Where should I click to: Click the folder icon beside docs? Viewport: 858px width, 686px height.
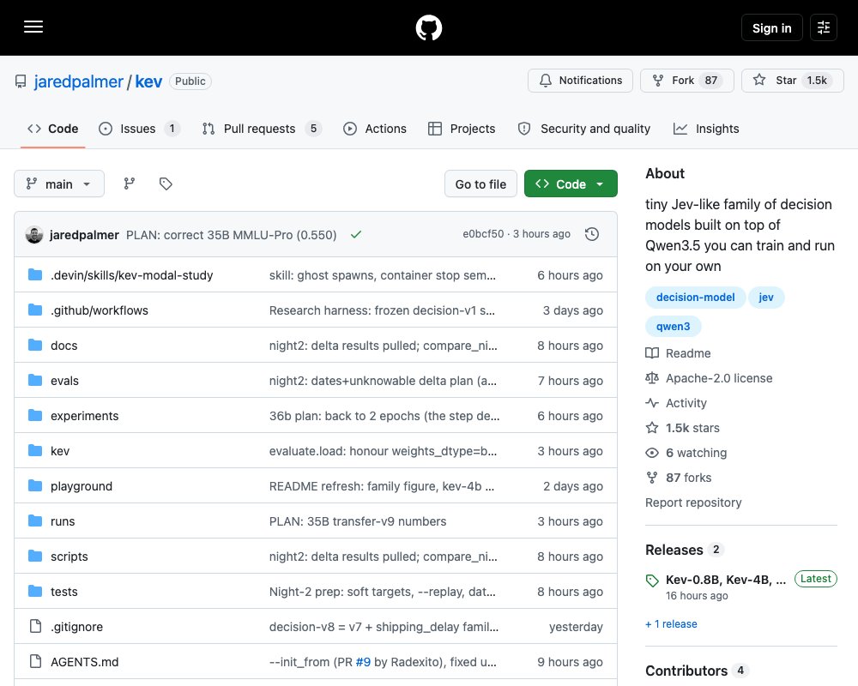[x=35, y=346]
